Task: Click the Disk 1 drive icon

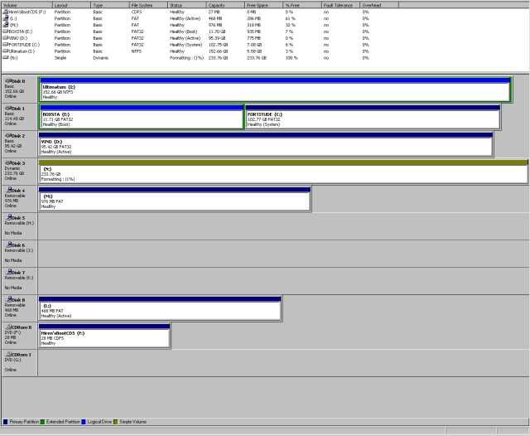Action: coord(8,109)
